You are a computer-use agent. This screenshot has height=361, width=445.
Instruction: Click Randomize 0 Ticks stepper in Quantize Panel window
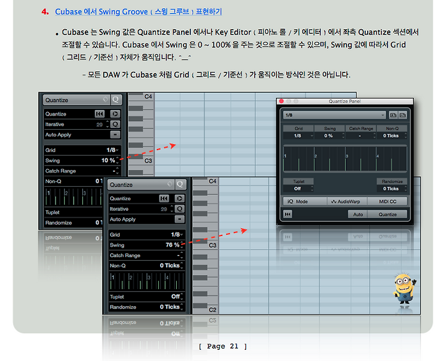405,189
